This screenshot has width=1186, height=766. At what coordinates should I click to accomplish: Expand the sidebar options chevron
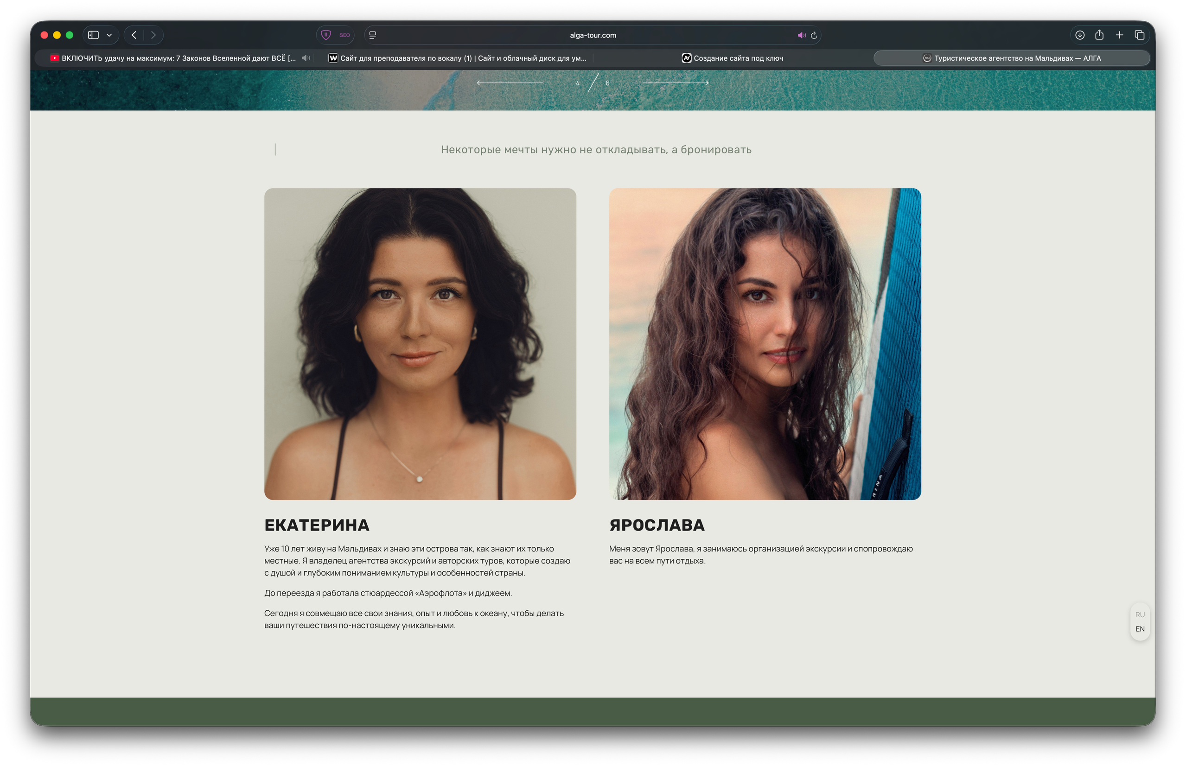pyautogui.click(x=110, y=35)
